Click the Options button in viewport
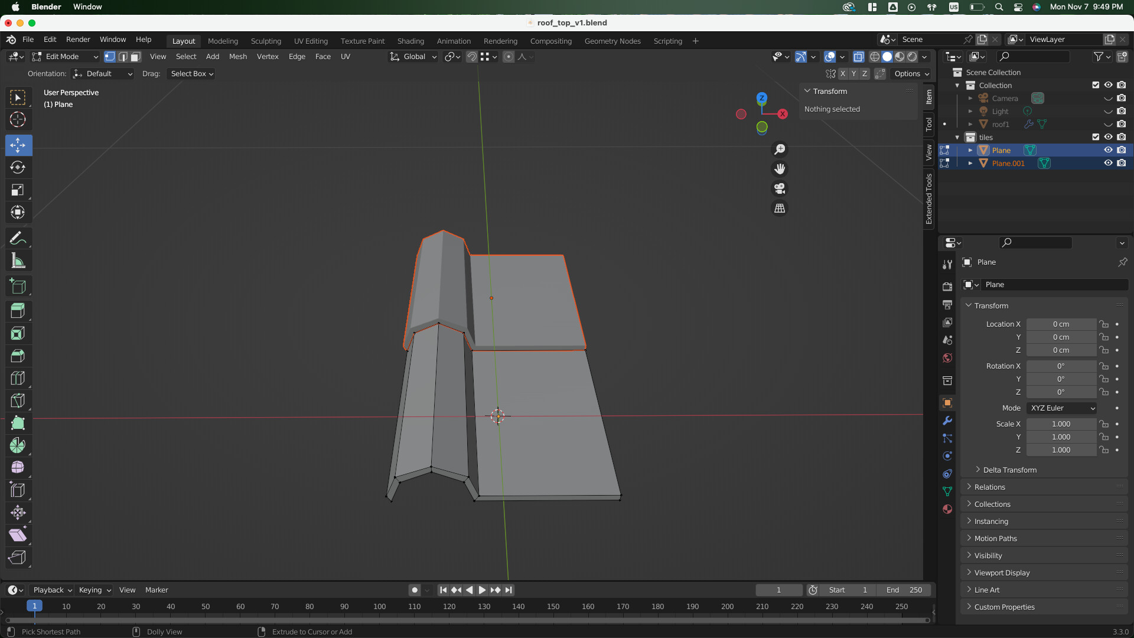Image resolution: width=1134 pixels, height=638 pixels. tap(911, 74)
